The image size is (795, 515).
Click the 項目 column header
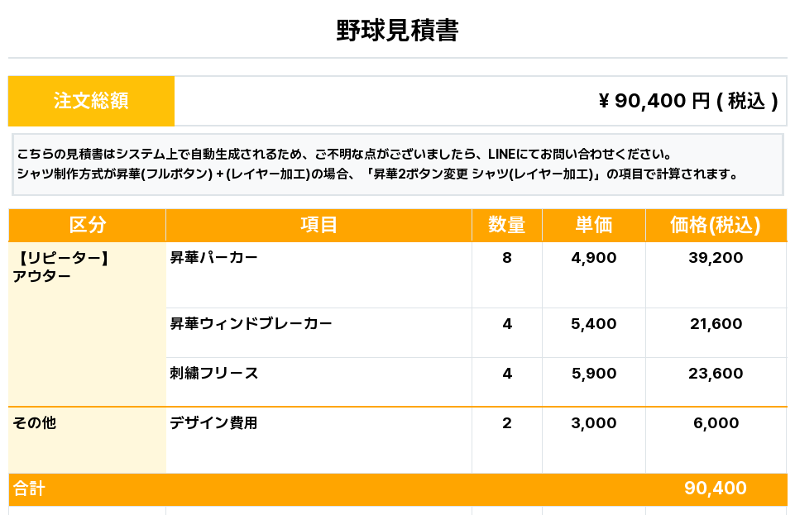point(318,225)
